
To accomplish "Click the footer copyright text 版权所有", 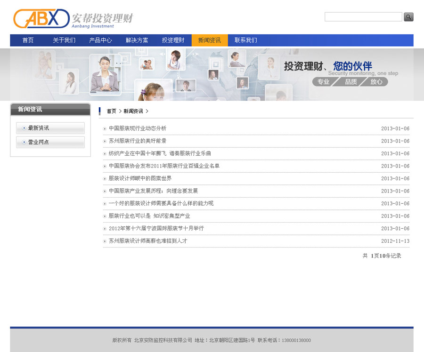I will [x=122, y=340].
